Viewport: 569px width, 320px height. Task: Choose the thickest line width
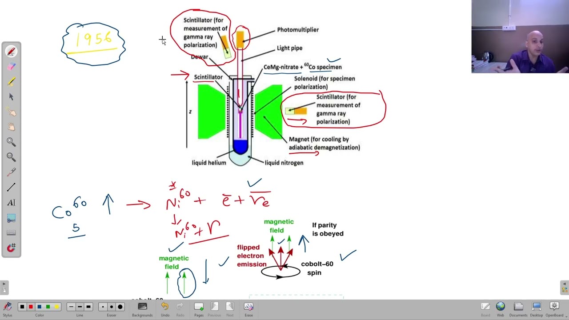88,307
